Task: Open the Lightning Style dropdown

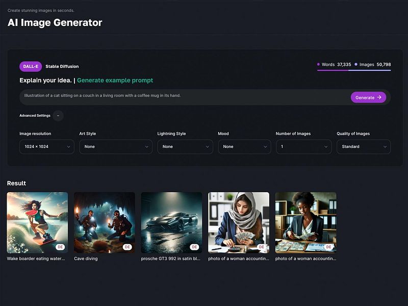Action: (185, 147)
